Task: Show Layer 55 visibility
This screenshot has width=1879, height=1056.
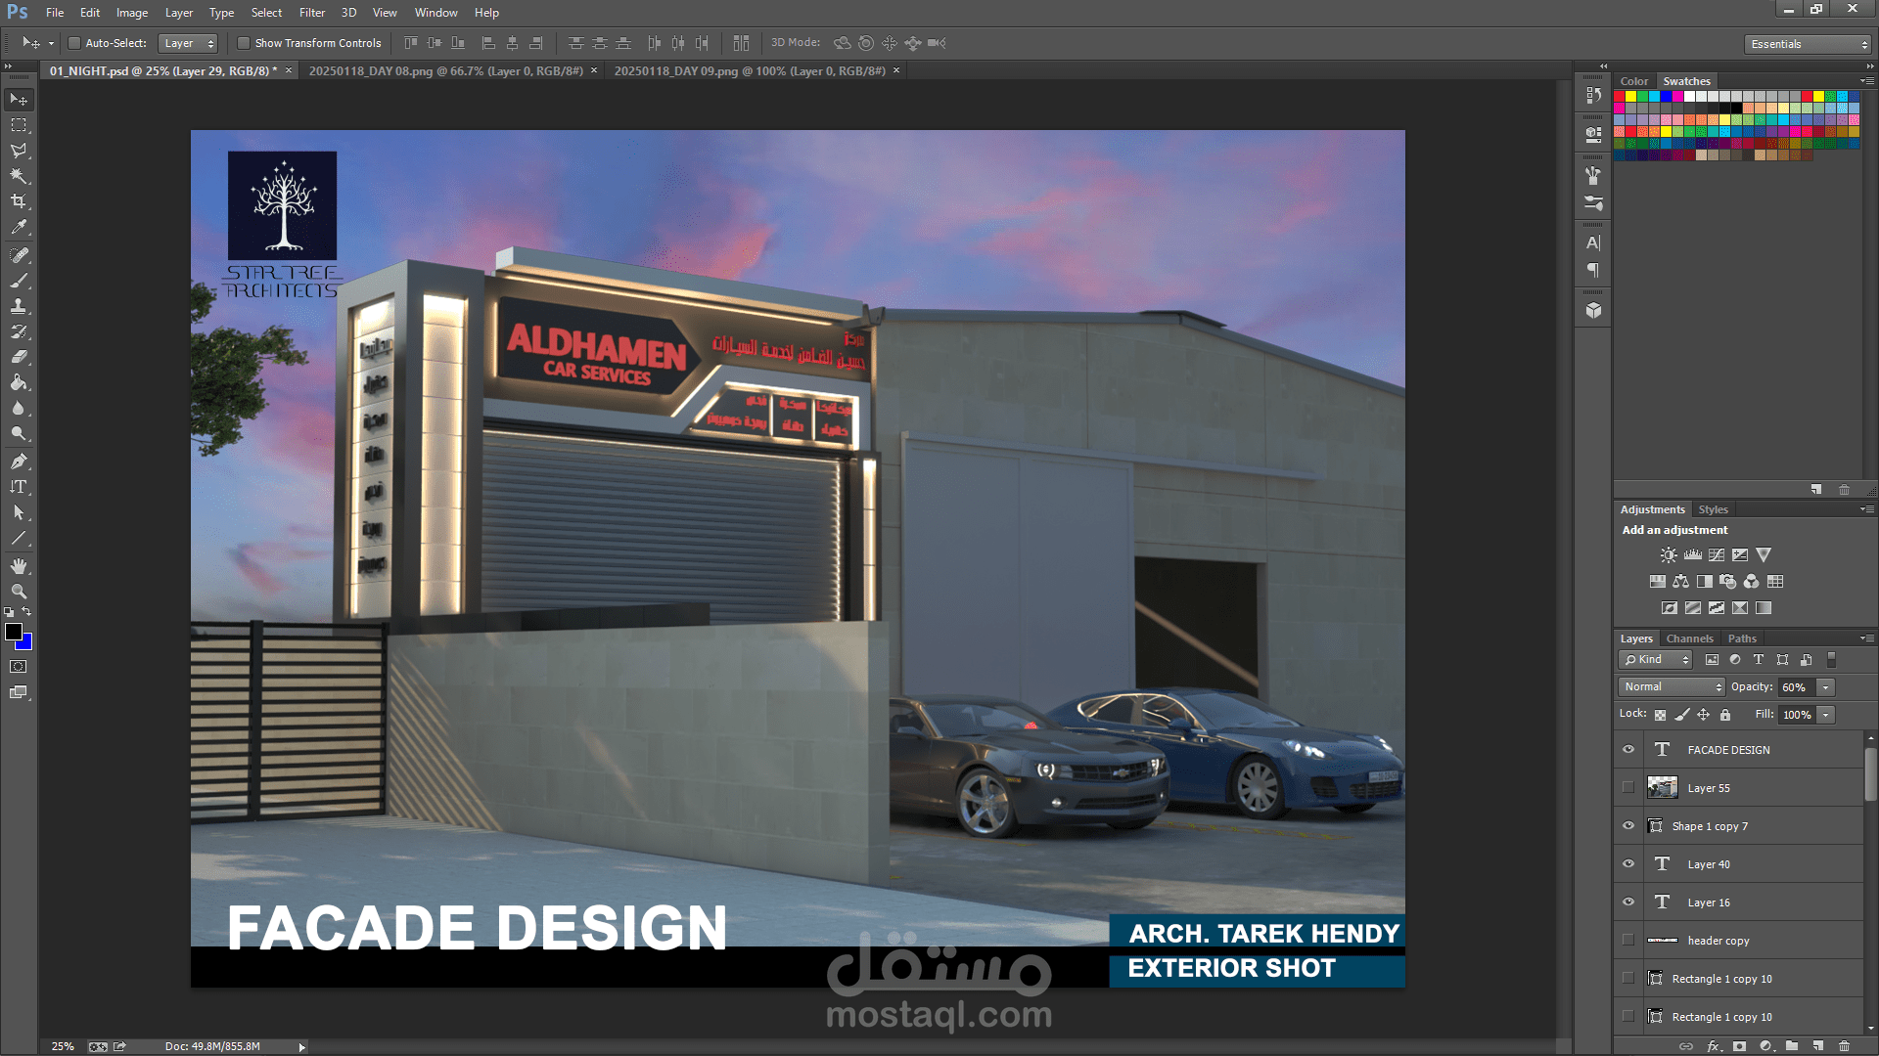Action: click(1628, 788)
